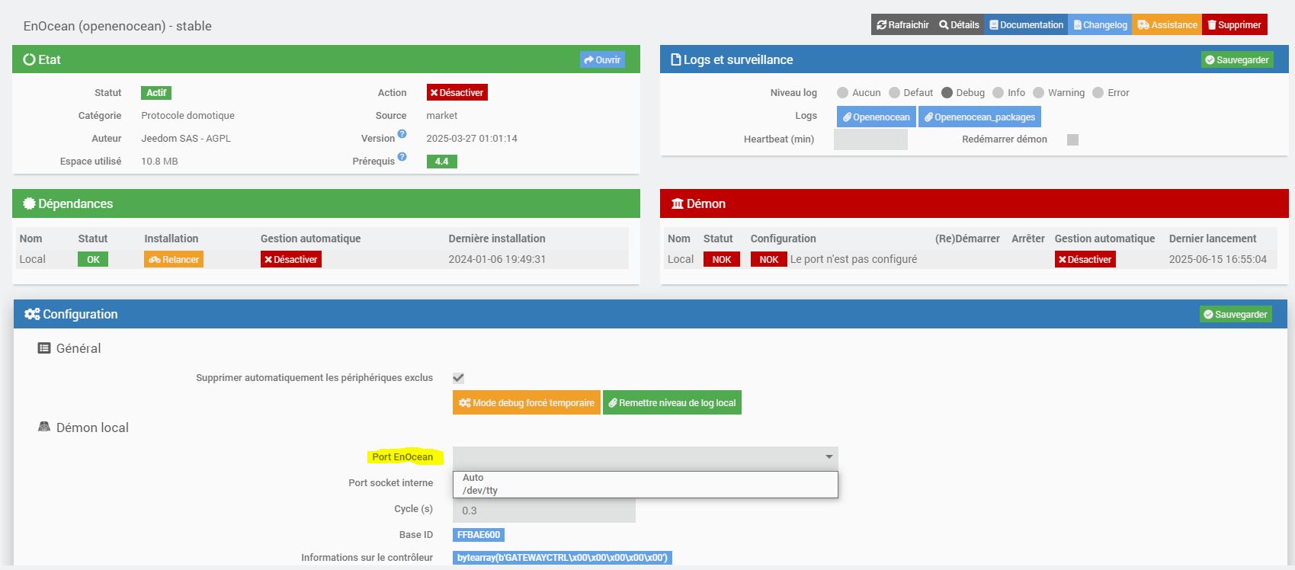This screenshot has height=570, width=1295.
Task: Click the OK dependencies status badge
Action: (x=93, y=260)
